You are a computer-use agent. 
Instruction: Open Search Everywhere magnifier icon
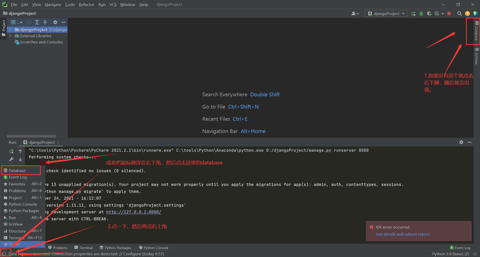click(459, 13)
